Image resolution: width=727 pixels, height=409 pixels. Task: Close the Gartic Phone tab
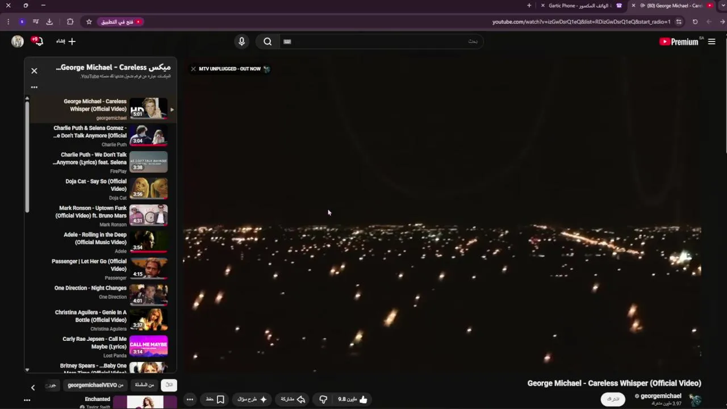click(x=543, y=6)
